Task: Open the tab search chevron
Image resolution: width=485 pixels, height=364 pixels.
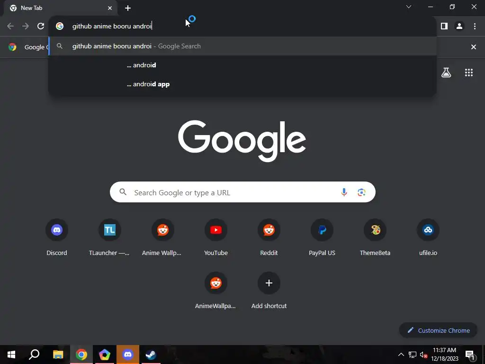Action: pos(409,7)
